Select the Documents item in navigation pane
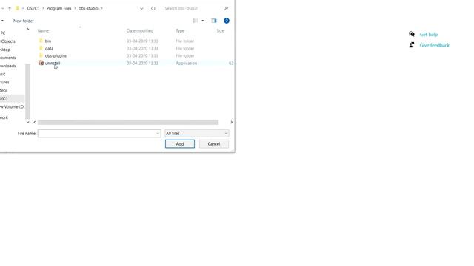Image resolution: width=474 pixels, height=266 pixels. click(x=8, y=58)
